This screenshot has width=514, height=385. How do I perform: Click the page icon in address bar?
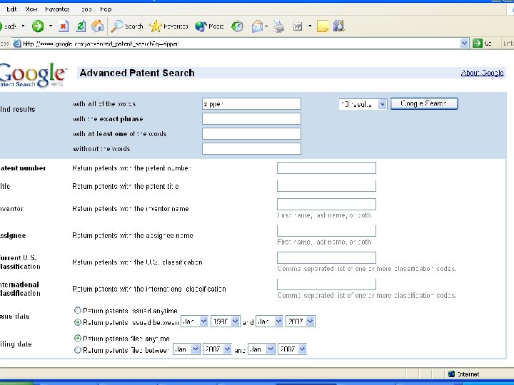tap(16, 43)
